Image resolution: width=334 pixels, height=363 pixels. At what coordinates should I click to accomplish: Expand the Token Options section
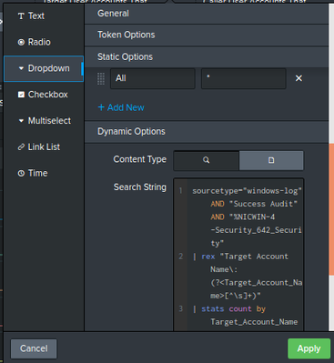point(207,35)
